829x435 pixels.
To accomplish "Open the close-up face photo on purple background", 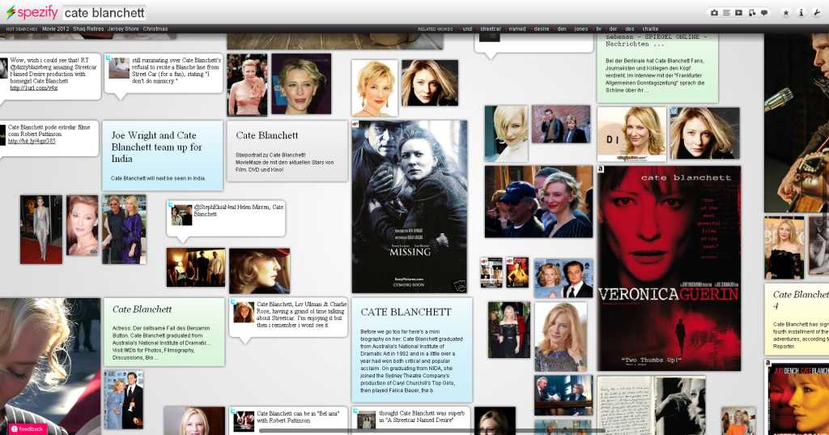I will coord(301,83).
